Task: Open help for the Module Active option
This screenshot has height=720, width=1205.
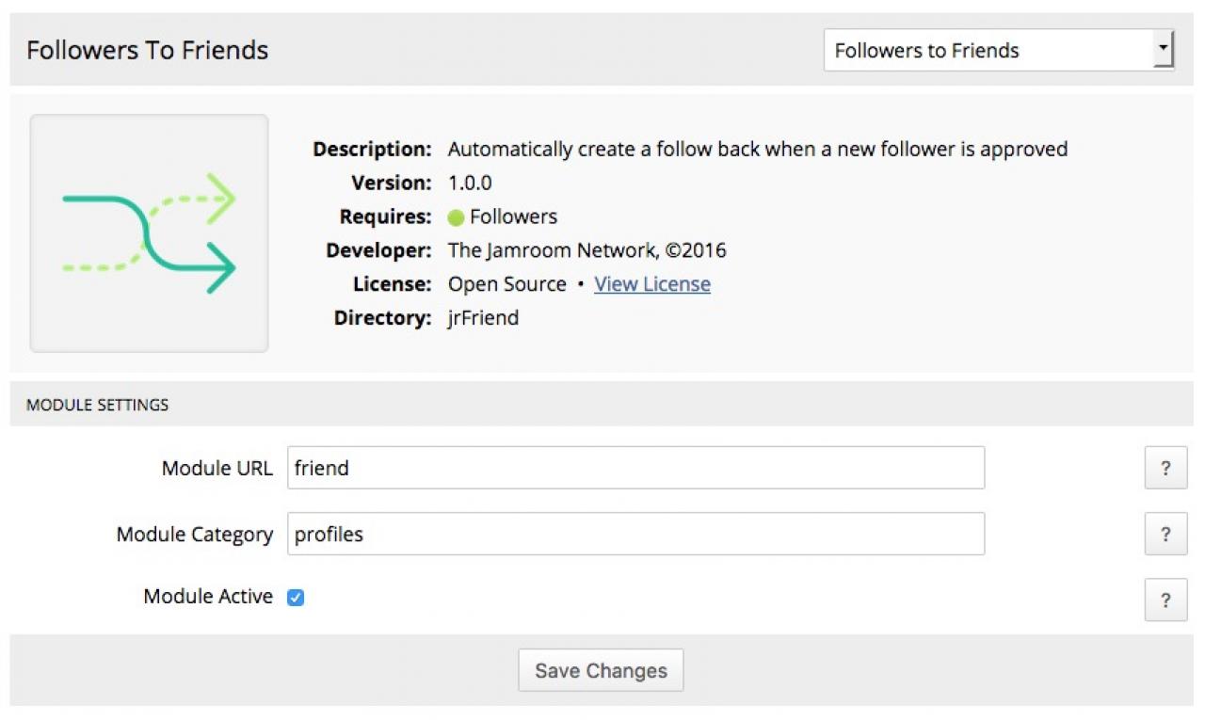Action: (x=1165, y=600)
